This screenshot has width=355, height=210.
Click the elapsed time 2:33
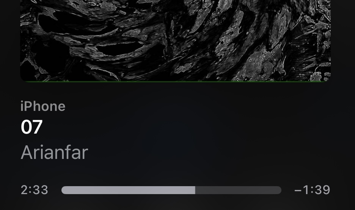coord(35,190)
